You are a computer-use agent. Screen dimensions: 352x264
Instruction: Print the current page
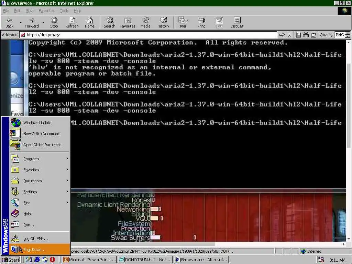pyautogui.click(x=201, y=22)
